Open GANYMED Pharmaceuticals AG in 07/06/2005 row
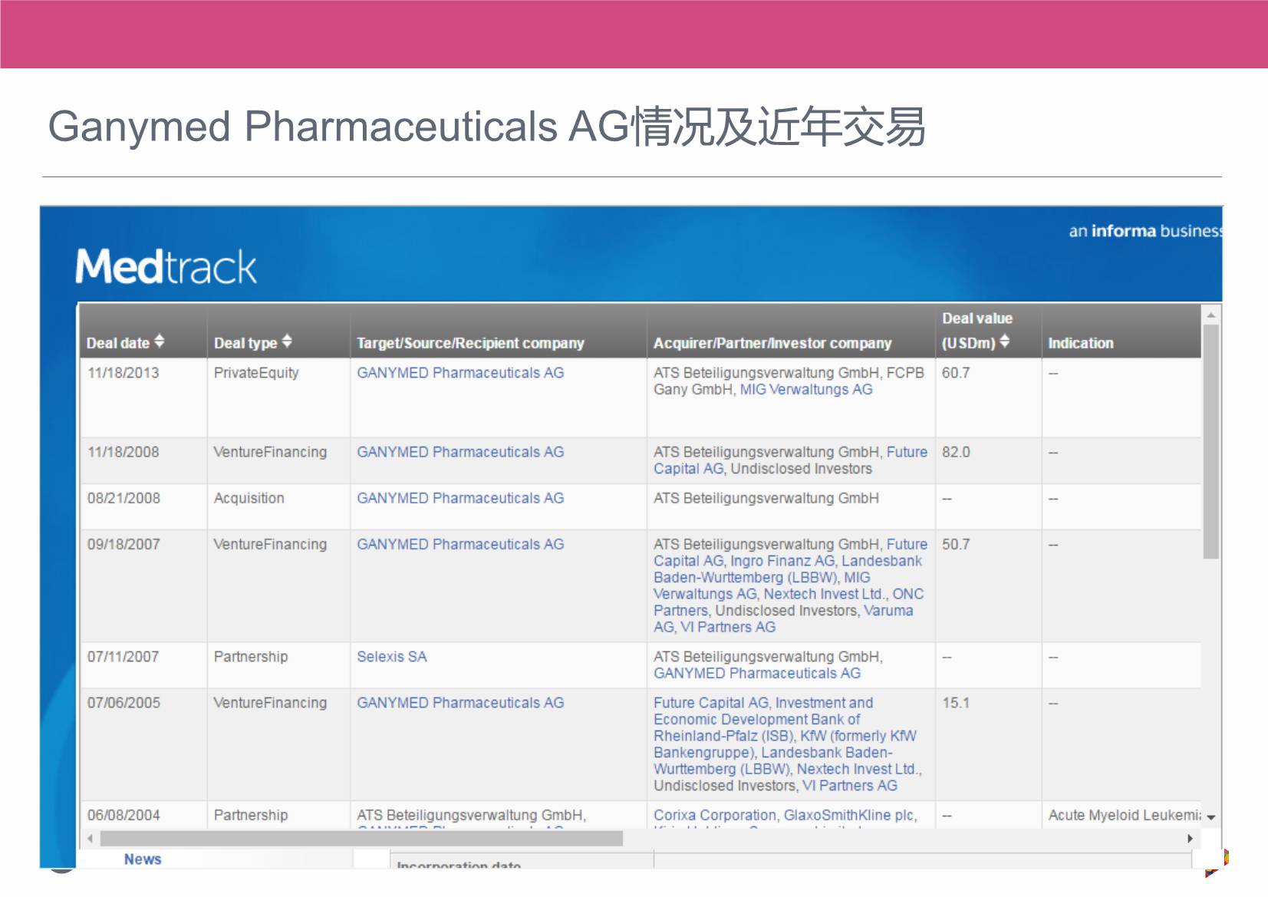This screenshot has height=897, width=1268. 460,703
